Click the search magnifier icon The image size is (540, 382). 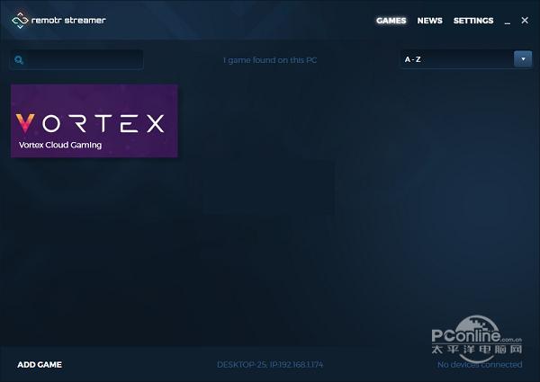pos(19,60)
